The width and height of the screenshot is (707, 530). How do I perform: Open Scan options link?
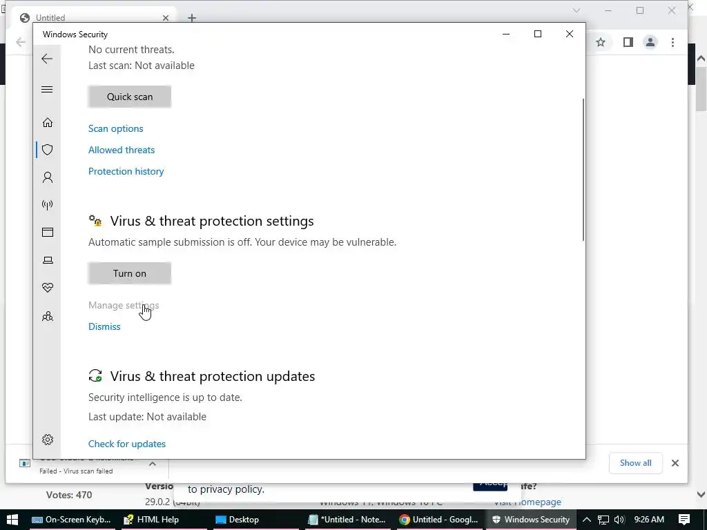pyautogui.click(x=115, y=128)
